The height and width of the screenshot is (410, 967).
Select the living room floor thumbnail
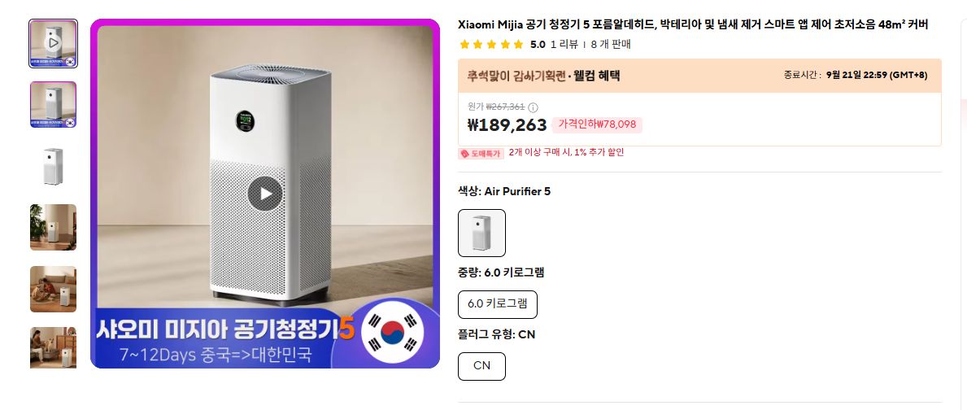click(x=53, y=289)
